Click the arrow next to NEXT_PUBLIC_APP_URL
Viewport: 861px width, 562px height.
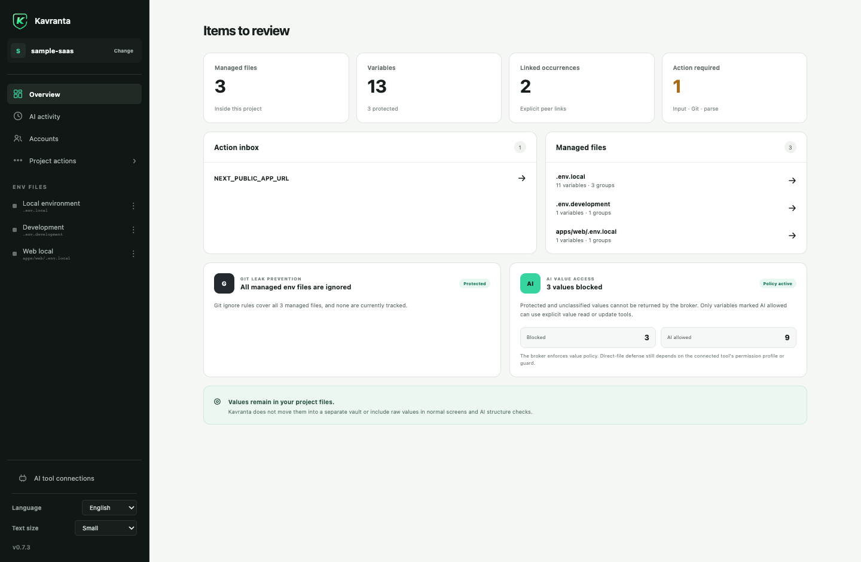522,178
